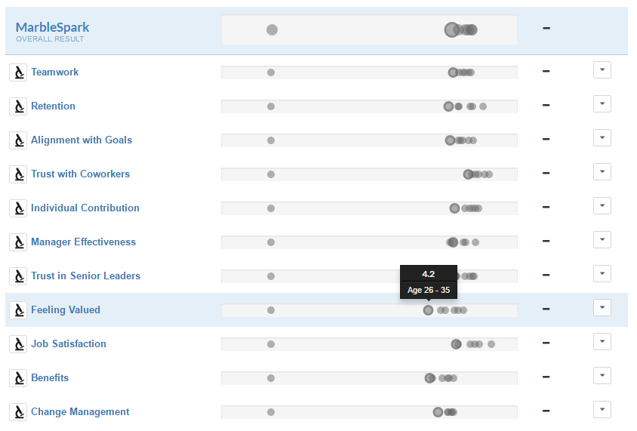Open the Teamwork factor link

(55, 72)
